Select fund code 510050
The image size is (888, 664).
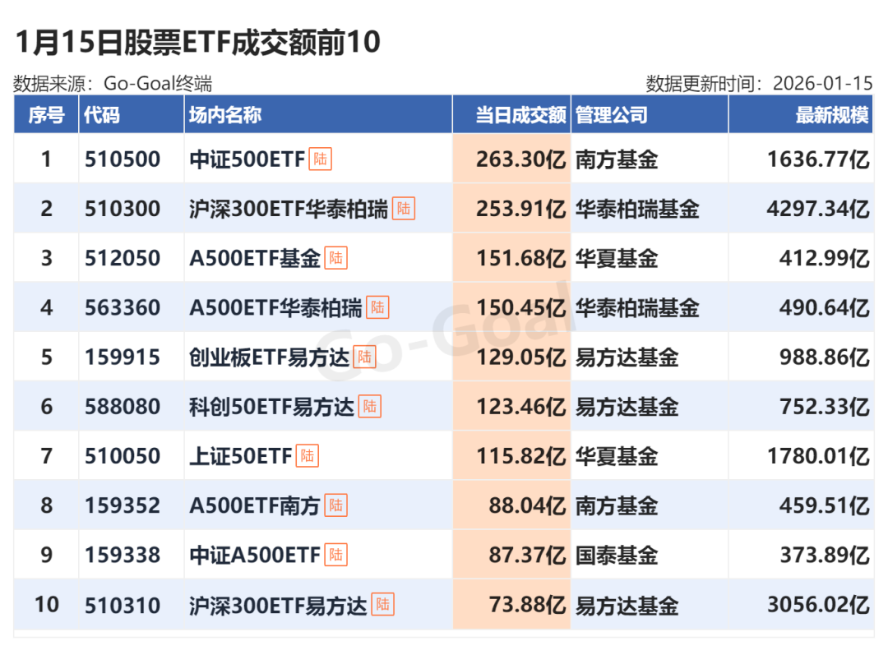(123, 456)
